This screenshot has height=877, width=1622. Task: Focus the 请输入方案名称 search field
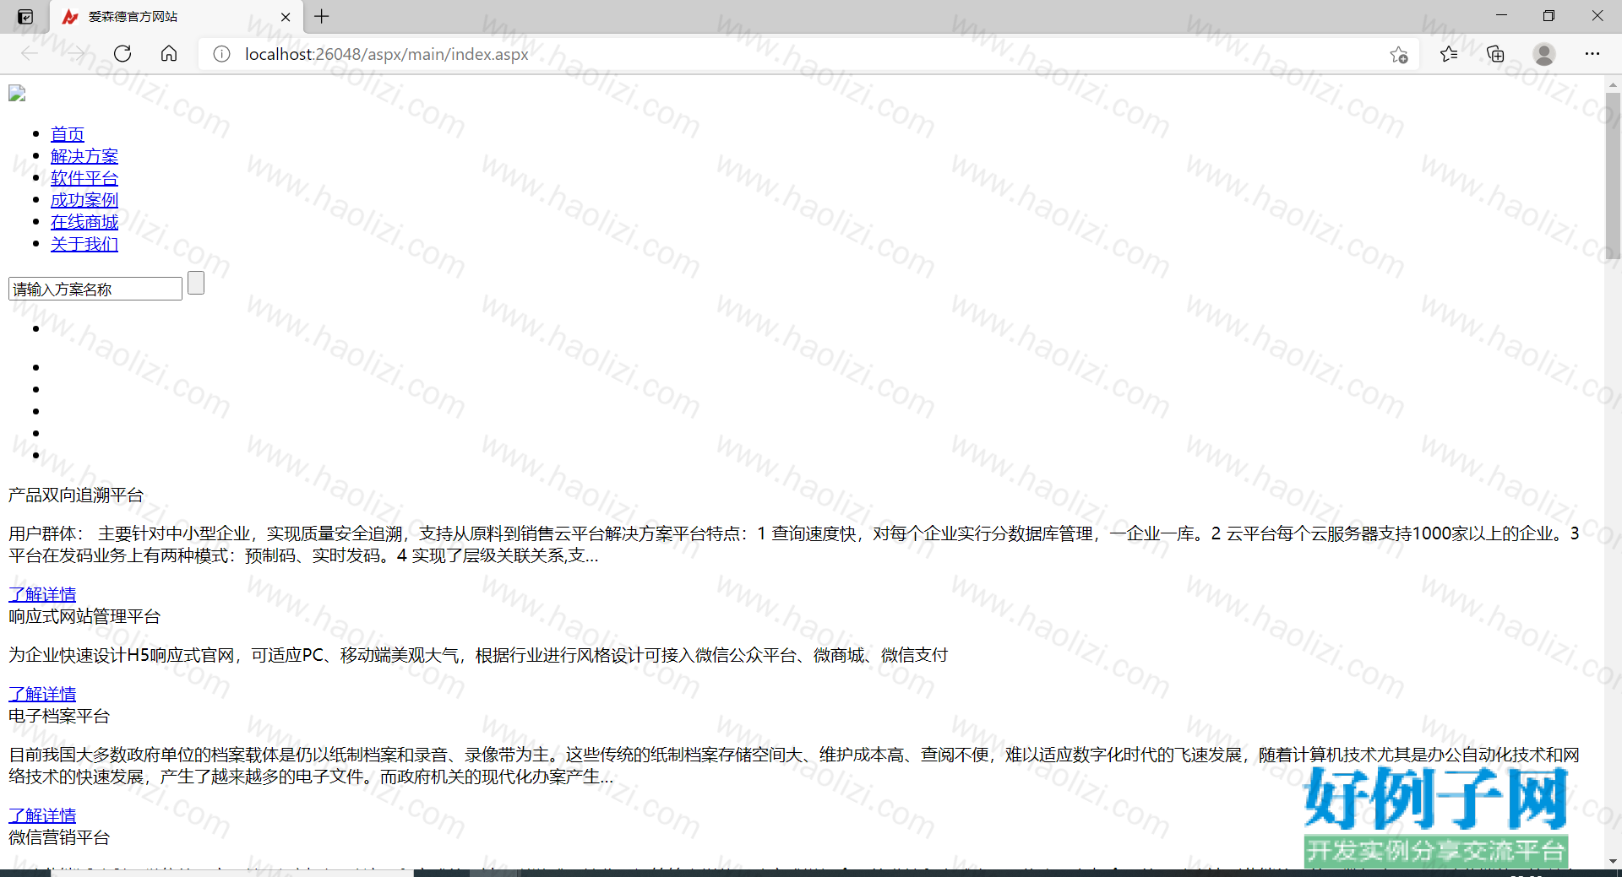(x=95, y=289)
